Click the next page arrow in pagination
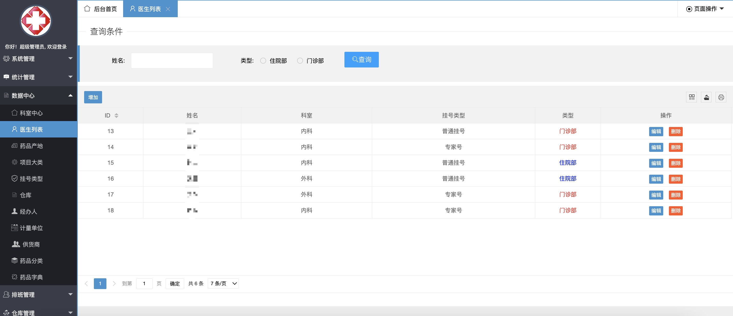This screenshot has height=316, width=733. [x=114, y=283]
